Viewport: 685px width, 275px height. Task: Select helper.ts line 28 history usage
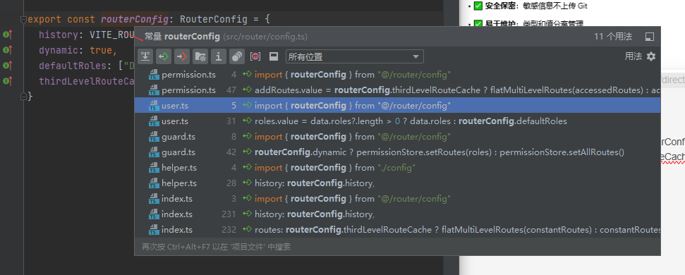pyautogui.click(x=397, y=183)
